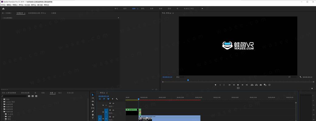
Task: Expand the 划像 transitions subfolder
Action: click(x=3, y=116)
